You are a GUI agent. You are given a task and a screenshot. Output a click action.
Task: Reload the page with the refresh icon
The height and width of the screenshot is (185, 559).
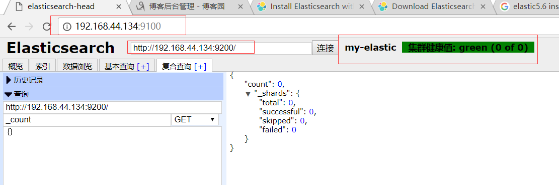pyautogui.click(x=47, y=26)
